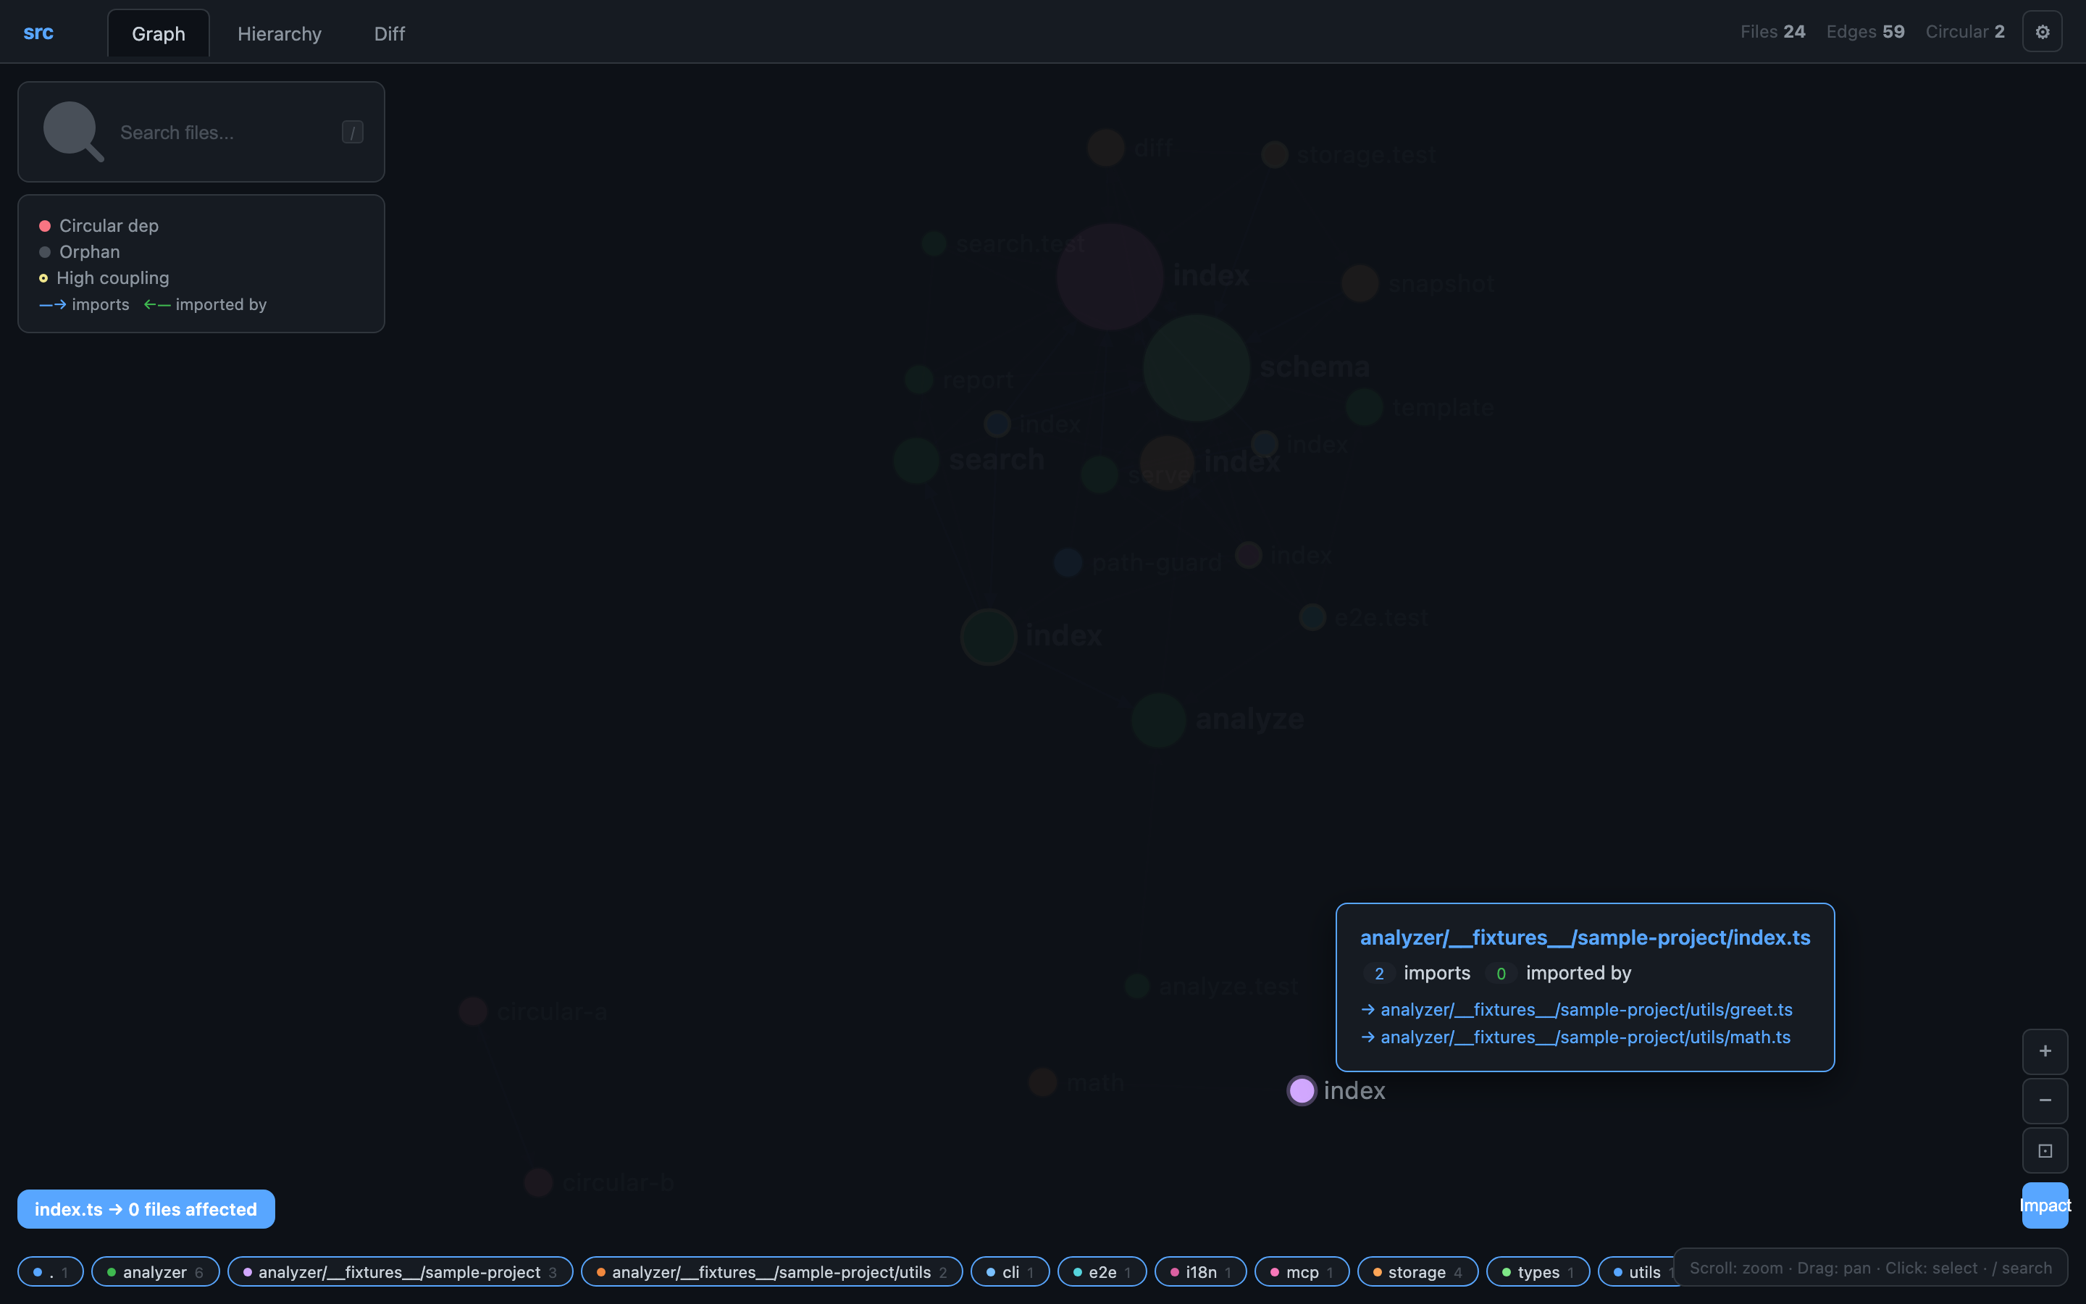The height and width of the screenshot is (1304, 2086).
Task: Toggle the mcp folder filter chip
Action: 1302,1272
